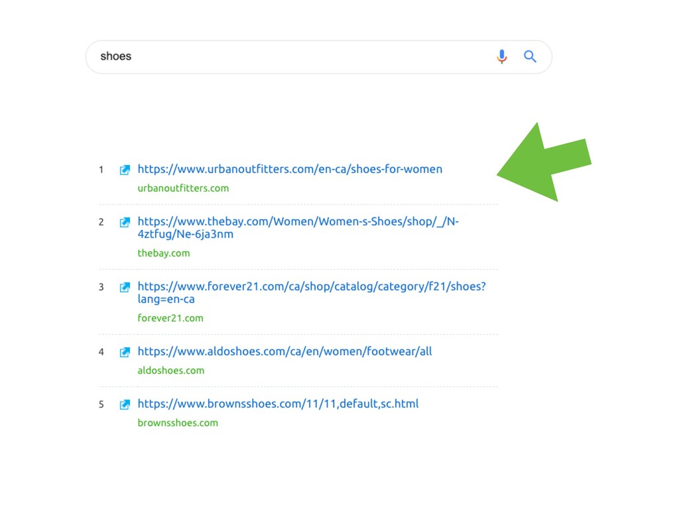679x509 pixels.
Task: Select rank number 4 in results list
Action: pyautogui.click(x=101, y=352)
